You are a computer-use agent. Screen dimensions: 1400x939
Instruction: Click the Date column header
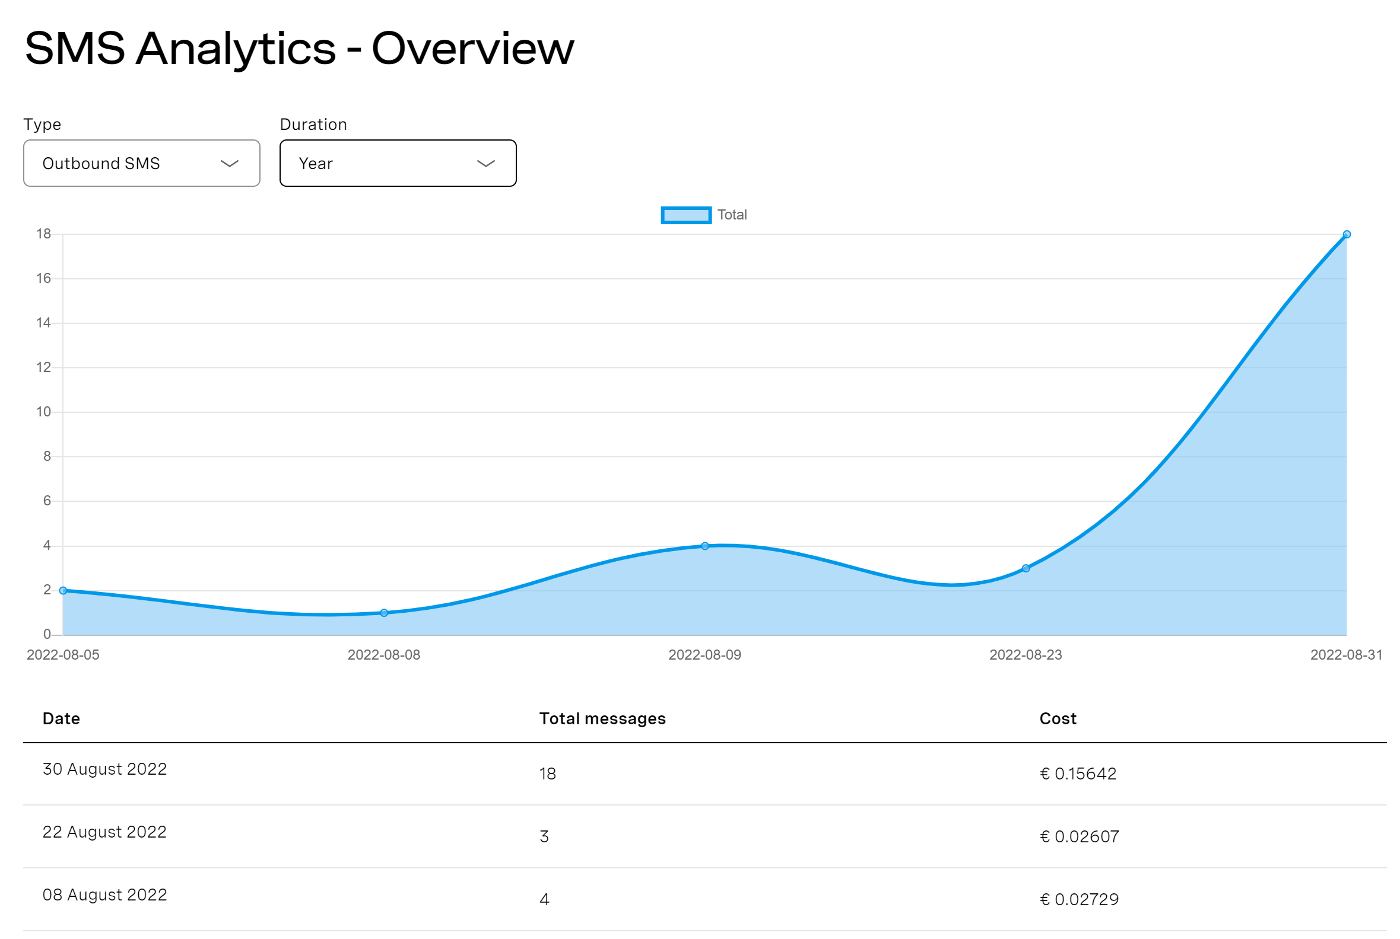point(61,718)
